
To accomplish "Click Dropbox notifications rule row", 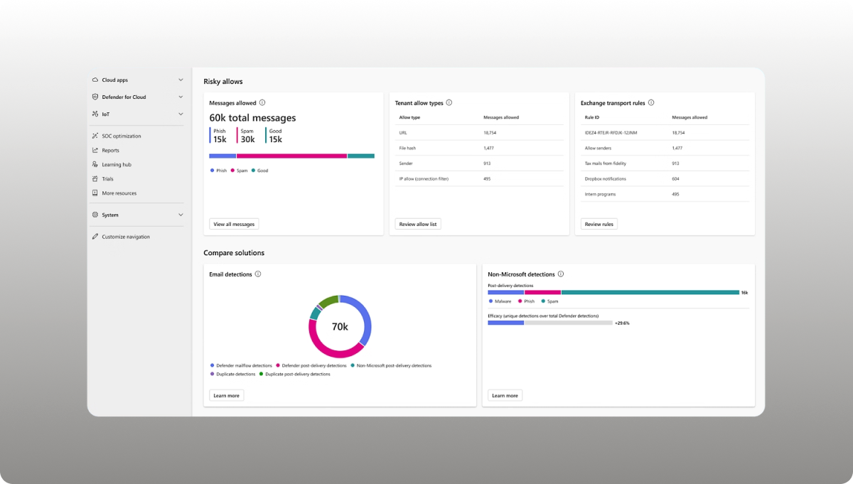I will click(x=665, y=178).
